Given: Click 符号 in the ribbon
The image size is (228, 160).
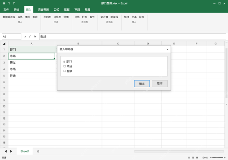Looking at the screenshot, I should pyautogui.click(x=142, y=17).
